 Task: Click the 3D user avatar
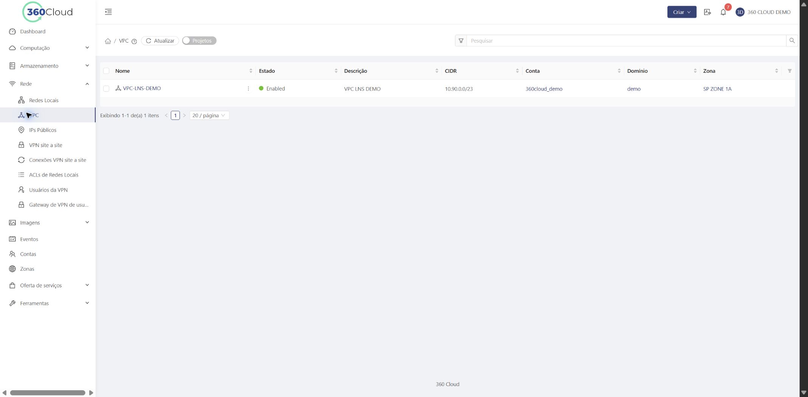(x=740, y=12)
